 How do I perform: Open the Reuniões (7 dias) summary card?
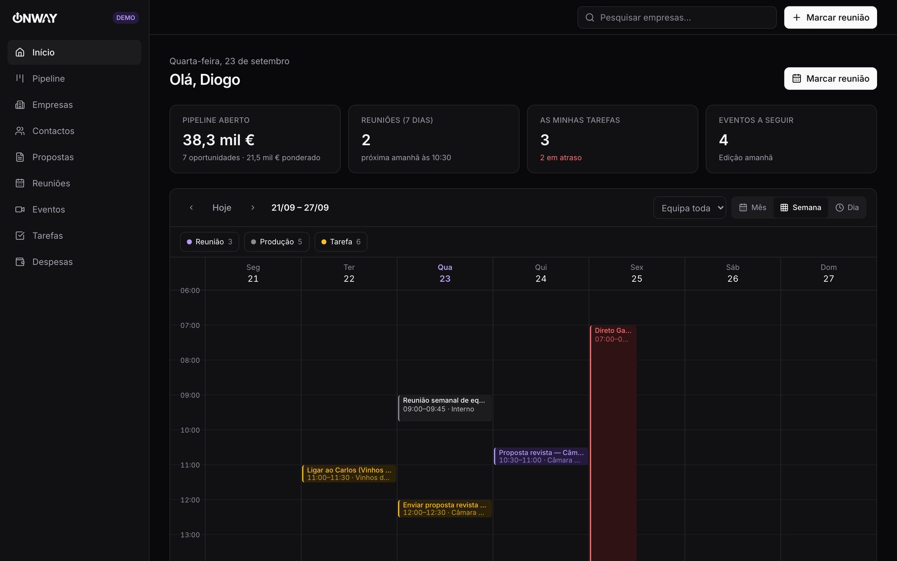[x=434, y=139]
